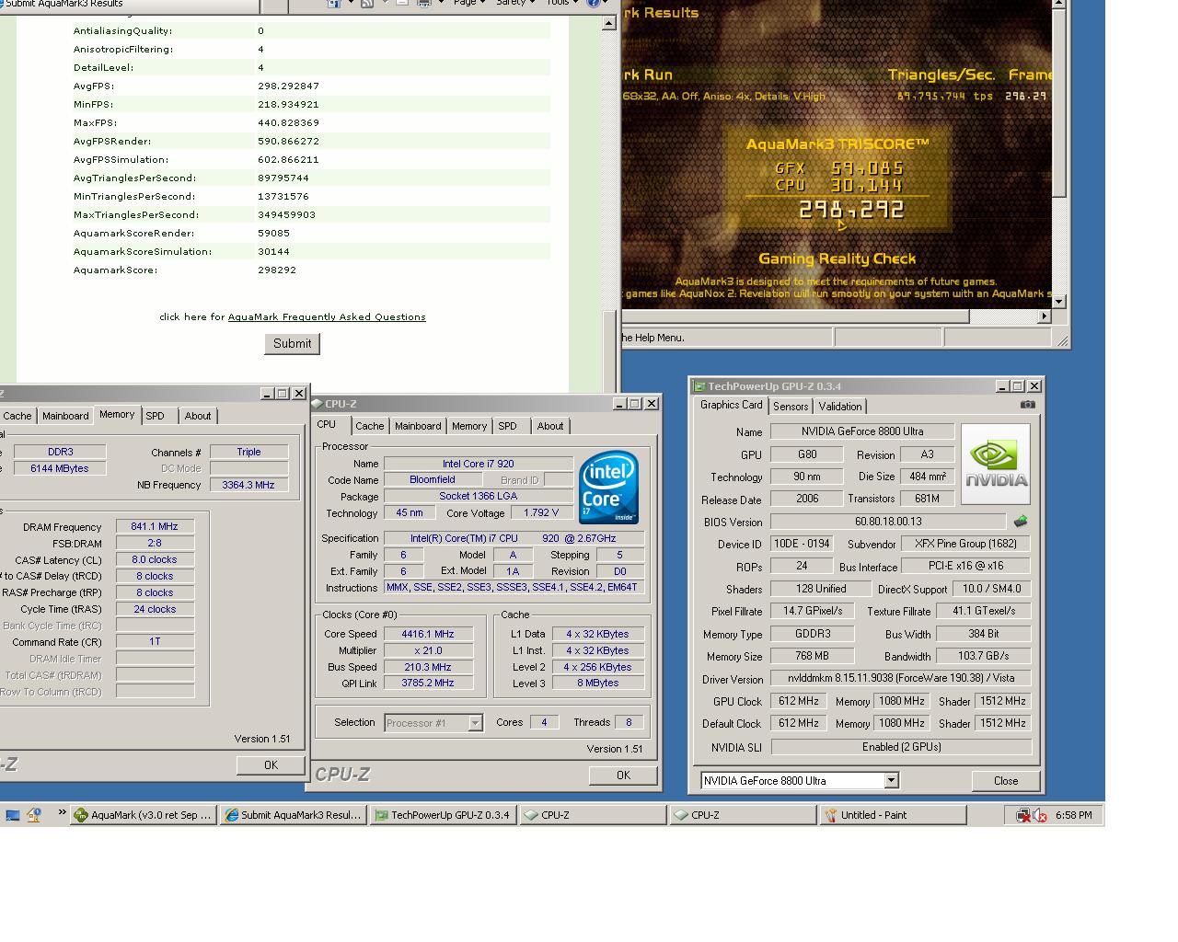Click the AvgFPS value 298.292847

[x=288, y=86]
